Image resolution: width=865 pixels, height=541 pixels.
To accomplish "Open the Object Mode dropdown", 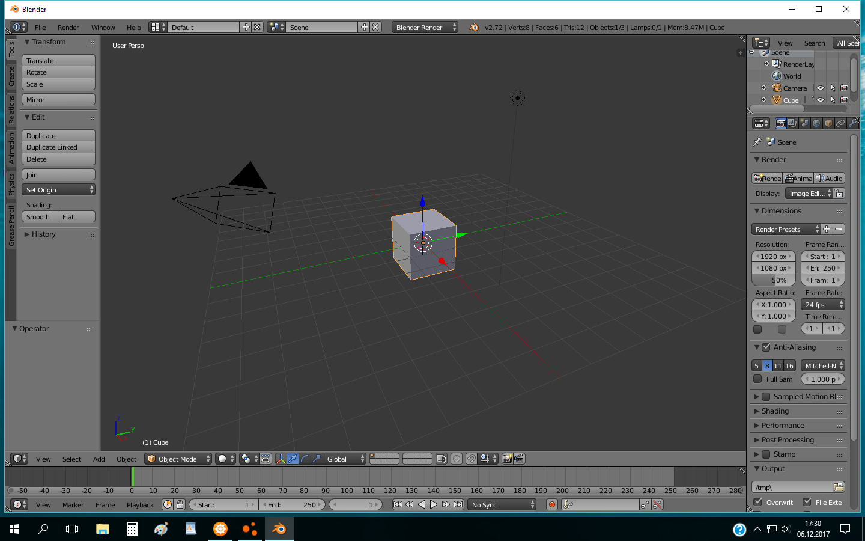I will (178, 459).
